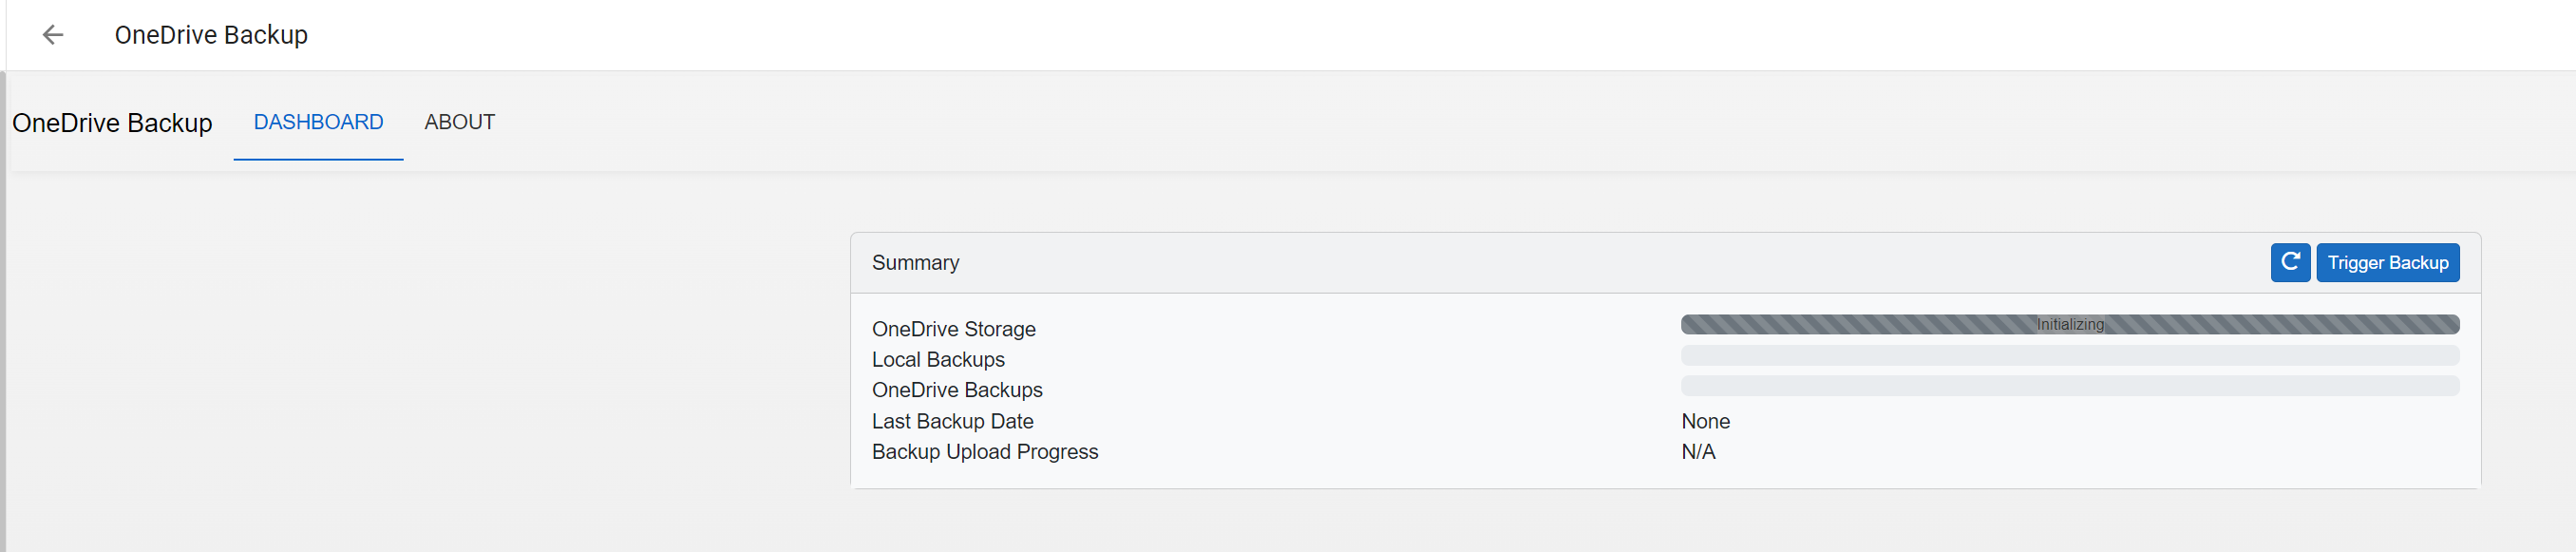Click the circular reload icon beside Trigger Backup
The image size is (2576, 552).
point(2290,262)
